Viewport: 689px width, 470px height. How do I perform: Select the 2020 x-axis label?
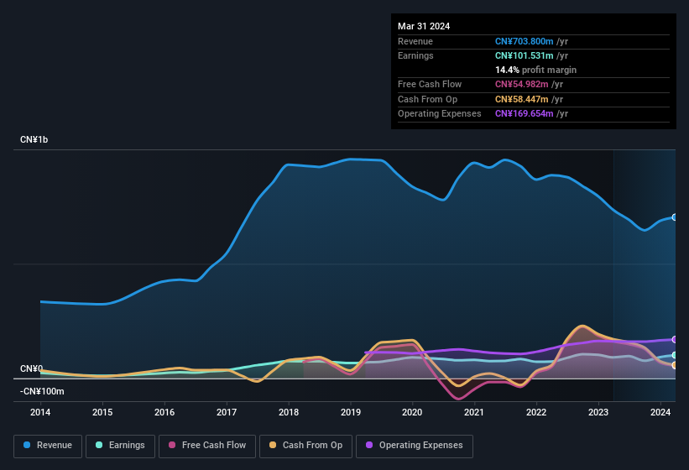coord(412,412)
